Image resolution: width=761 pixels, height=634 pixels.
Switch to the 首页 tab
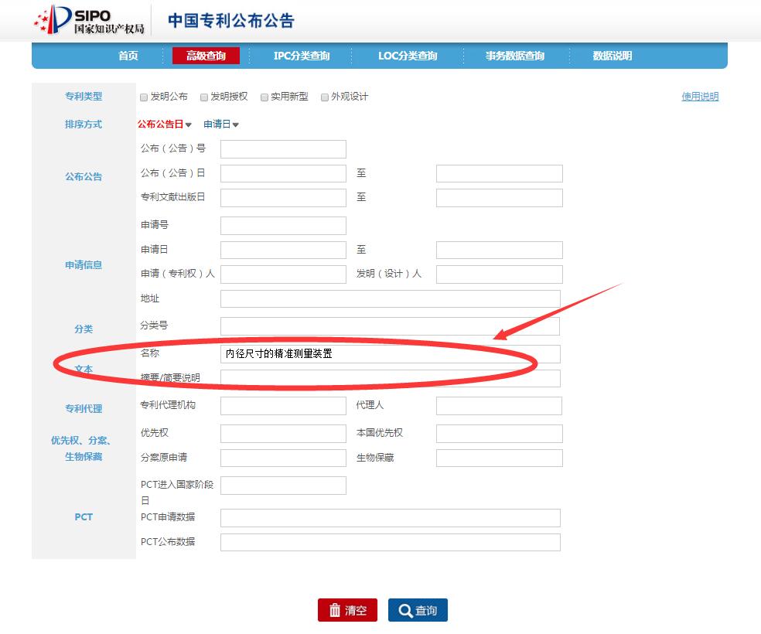tap(128, 56)
